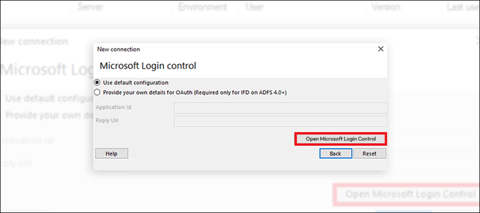The image size is (480, 213).
Task: Go Back to the previous step
Action: point(335,154)
